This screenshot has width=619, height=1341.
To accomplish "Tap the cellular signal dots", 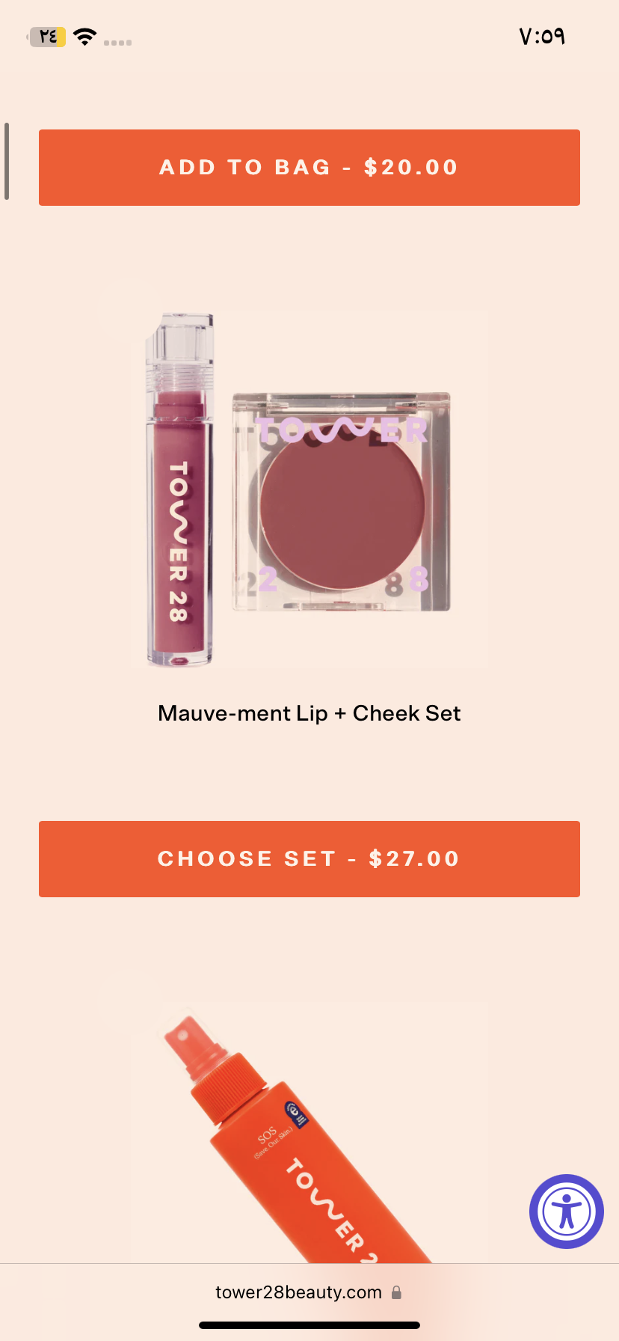I will pos(117,43).
